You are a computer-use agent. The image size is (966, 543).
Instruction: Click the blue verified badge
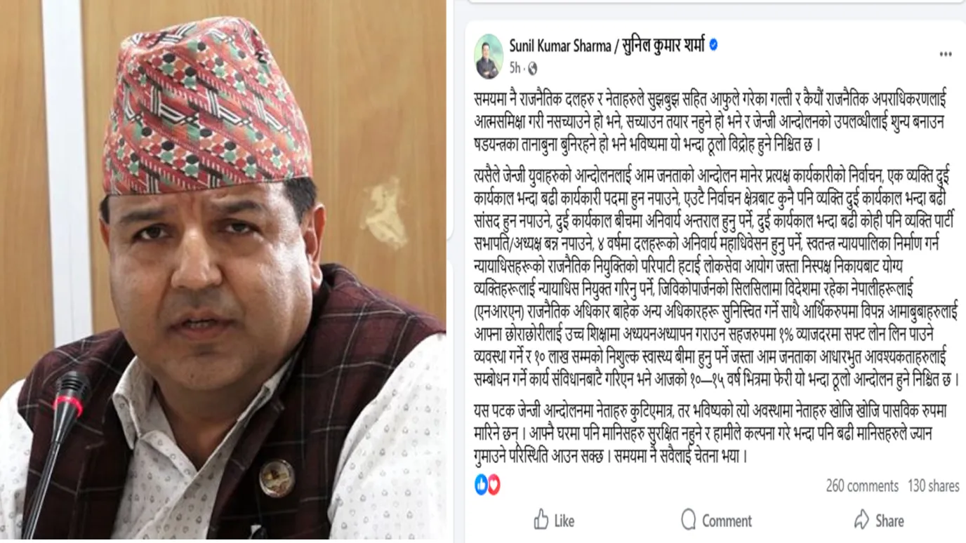pyautogui.click(x=713, y=45)
